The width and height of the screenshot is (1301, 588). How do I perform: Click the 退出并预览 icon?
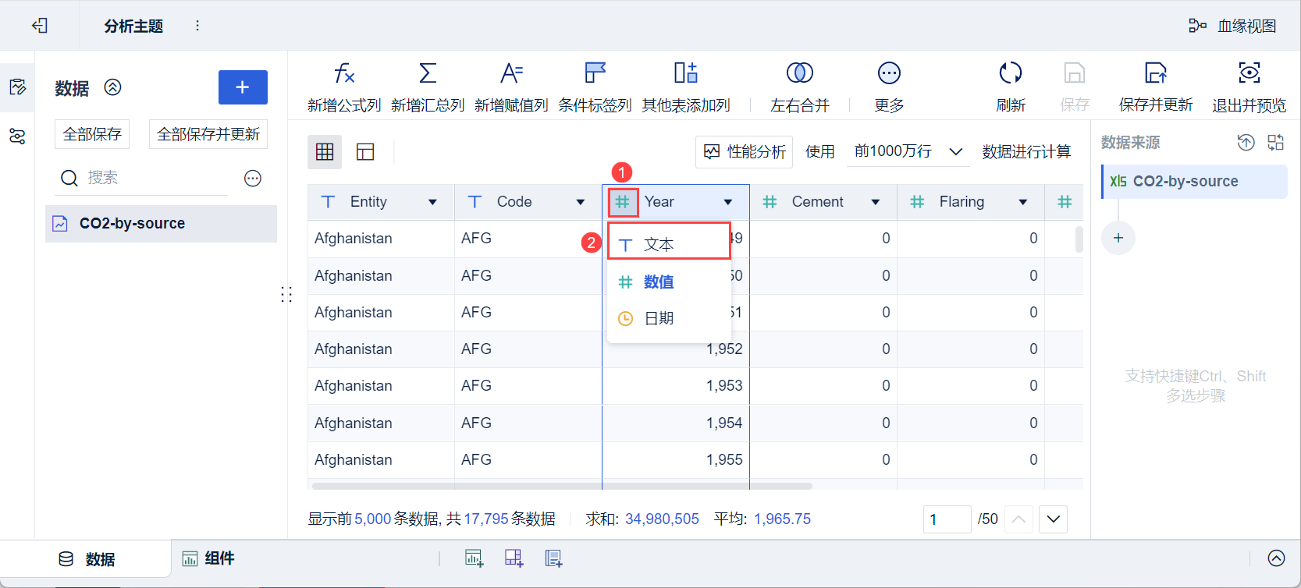tap(1249, 74)
